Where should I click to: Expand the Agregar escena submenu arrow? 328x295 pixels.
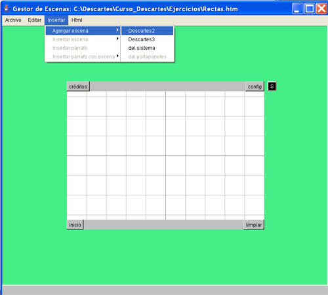pos(117,29)
